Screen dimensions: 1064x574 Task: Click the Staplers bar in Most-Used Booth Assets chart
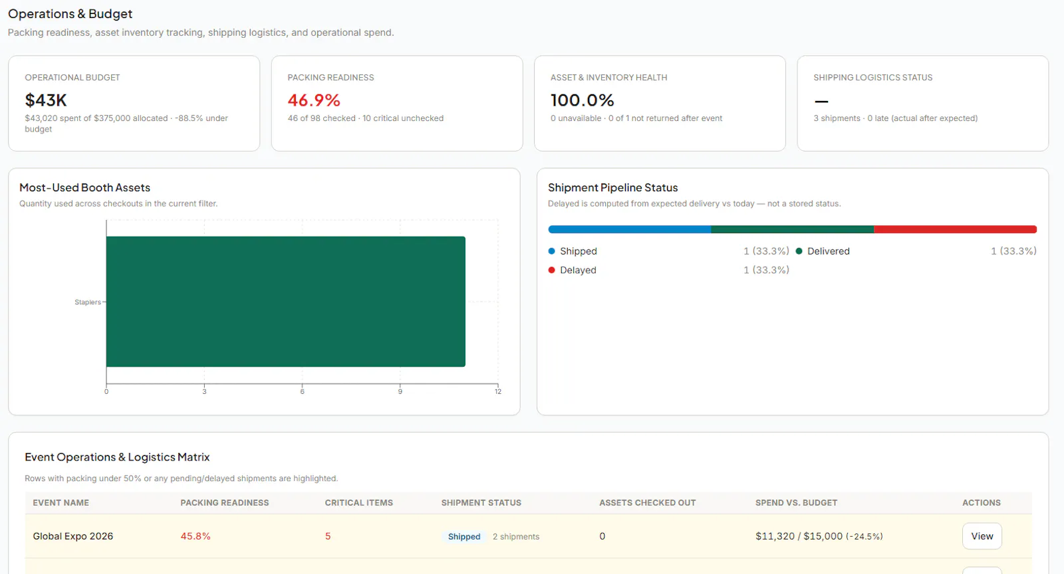pos(286,302)
